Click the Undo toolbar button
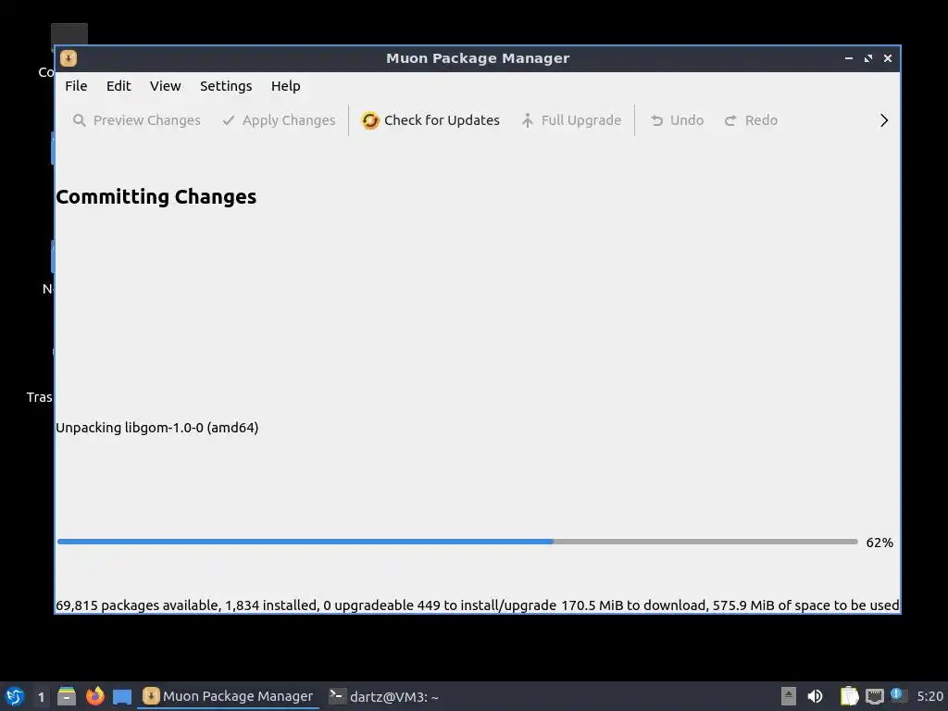Viewport: 948px width, 711px height. point(677,120)
